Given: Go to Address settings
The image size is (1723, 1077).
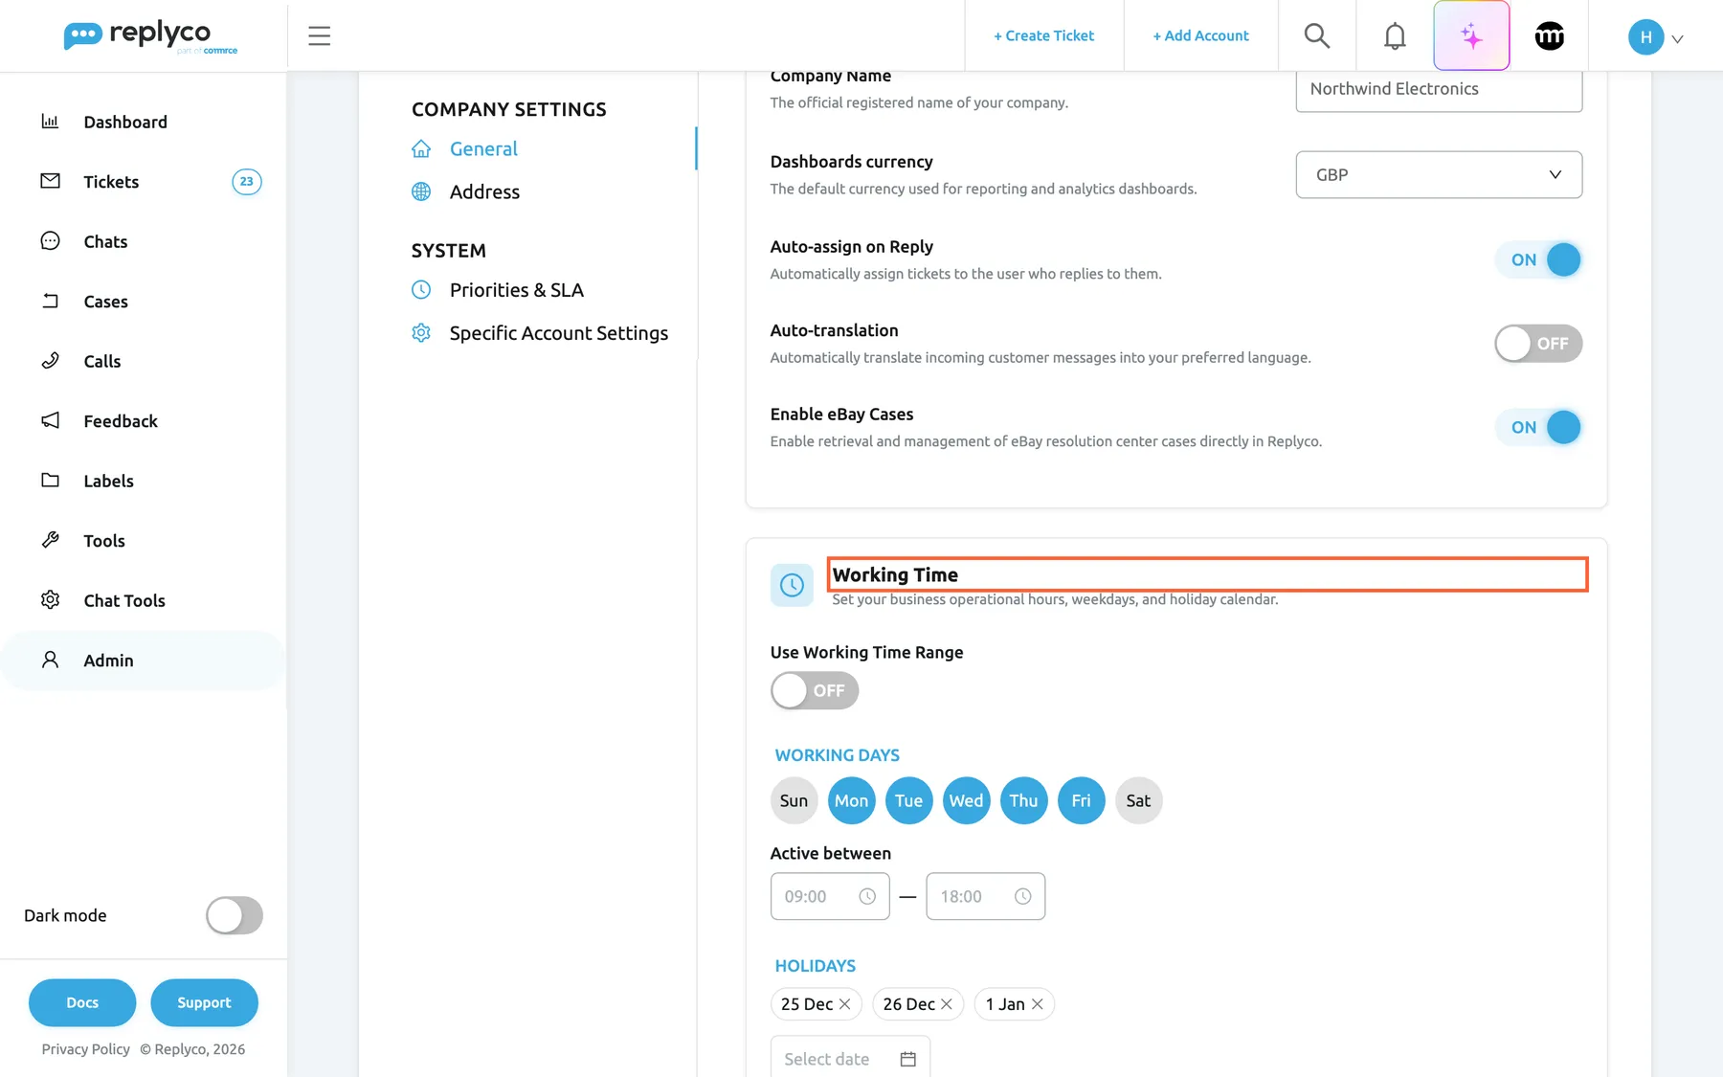Looking at the screenshot, I should (x=484, y=192).
